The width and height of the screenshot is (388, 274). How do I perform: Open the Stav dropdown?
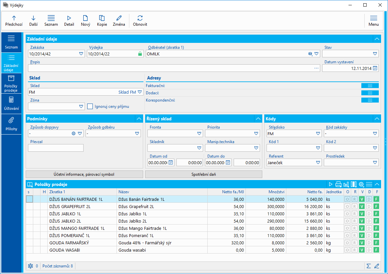coord(375,53)
